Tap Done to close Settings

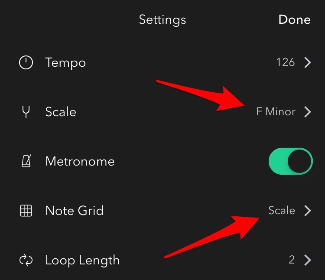(294, 20)
